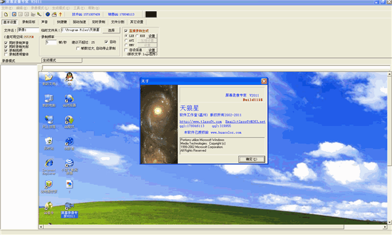Select the QQ旋风 desktop icon
Image resolution: width=392 pixels, height=235 pixels.
69,122
